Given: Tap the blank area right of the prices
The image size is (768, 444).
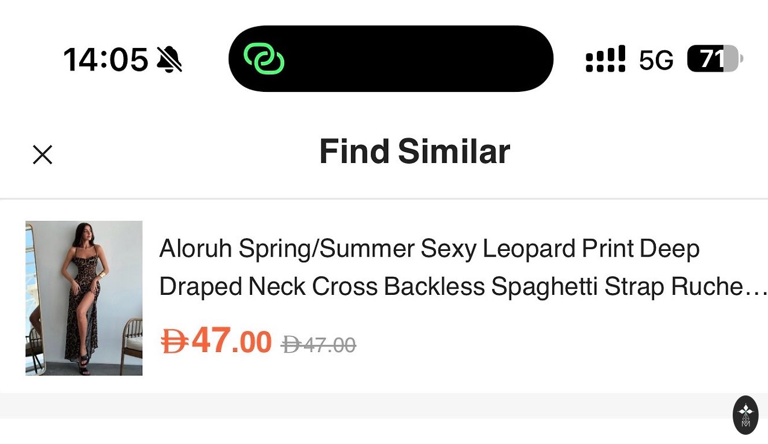Looking at the screenshot, I should (x=549, y=344).
